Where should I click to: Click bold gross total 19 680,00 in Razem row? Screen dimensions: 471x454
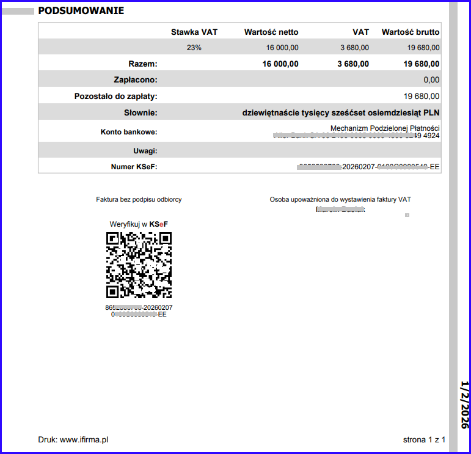[421, 64]
